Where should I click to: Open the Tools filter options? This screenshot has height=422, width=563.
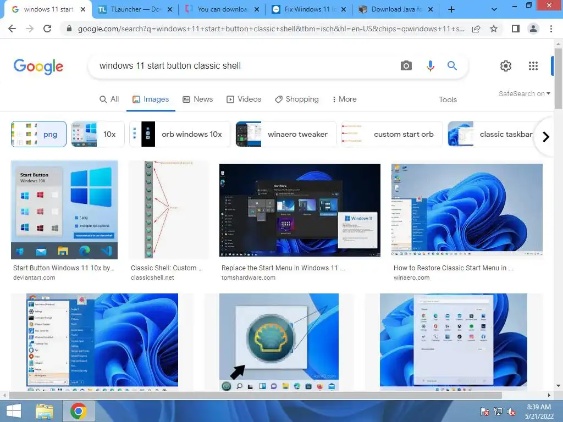tap(448, 99)
